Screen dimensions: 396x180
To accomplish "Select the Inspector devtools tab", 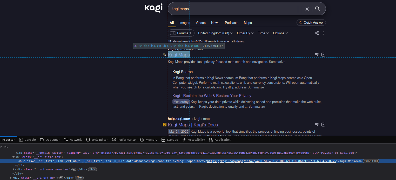I will coord(8,140).
